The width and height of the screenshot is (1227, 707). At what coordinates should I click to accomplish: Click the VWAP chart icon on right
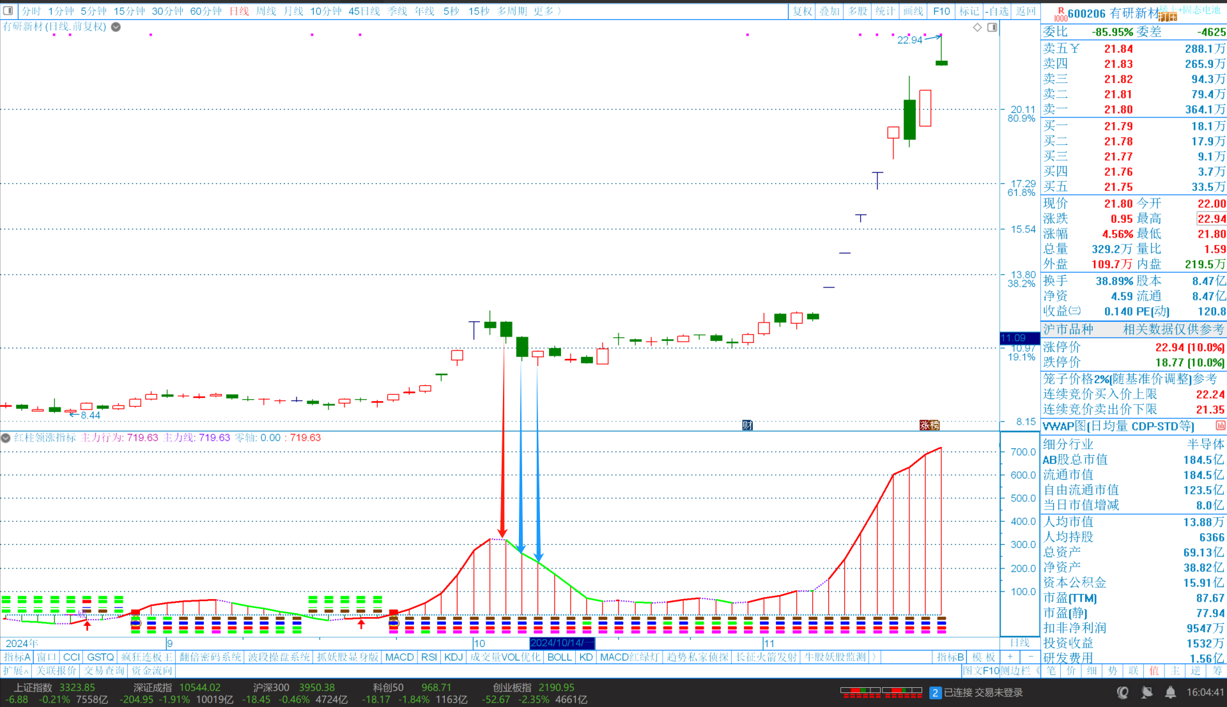tap(1220, 425)
